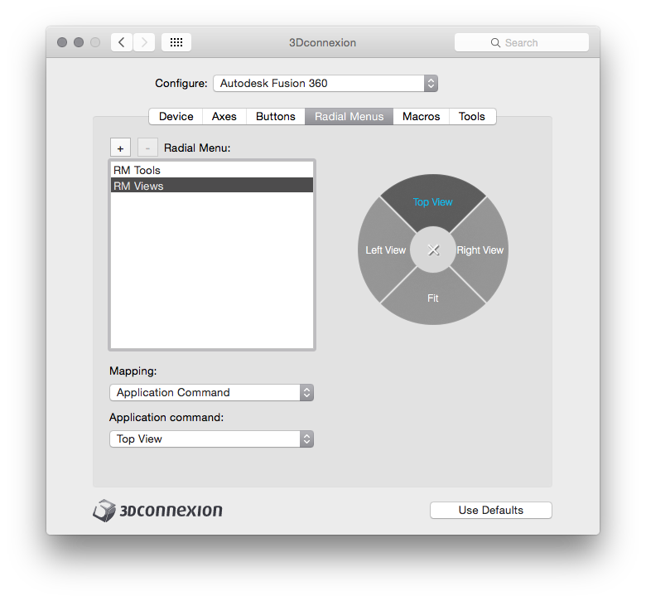646x601 pixels.
Task: Select the Radial Menus tab
Action: pyautogui.click(x=349, y=117)
